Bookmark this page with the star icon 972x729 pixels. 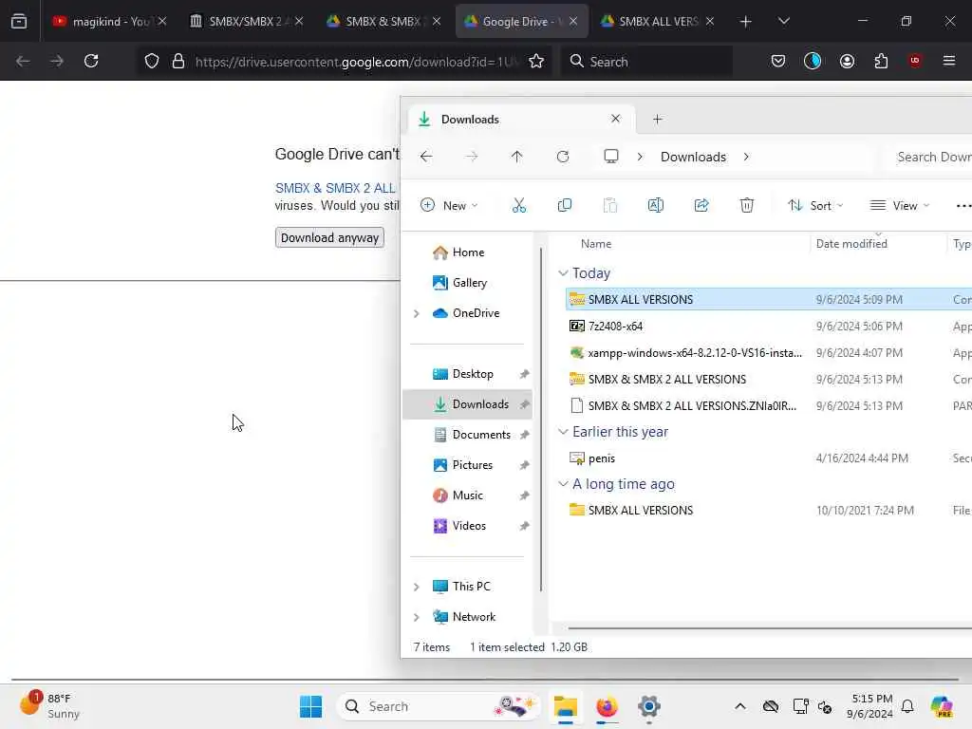pyautogui.click(x=536, y=61)
